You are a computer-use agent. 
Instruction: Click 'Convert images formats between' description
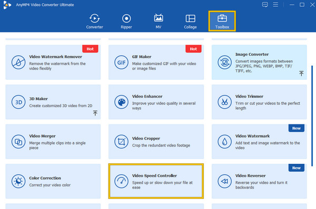click(264, 66)
